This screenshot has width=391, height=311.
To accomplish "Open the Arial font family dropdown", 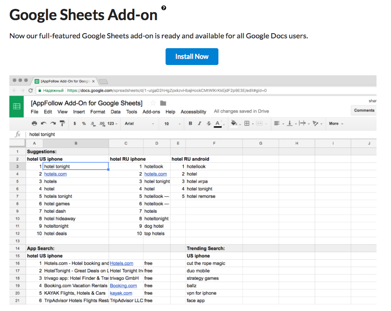I will coord(139,123).
